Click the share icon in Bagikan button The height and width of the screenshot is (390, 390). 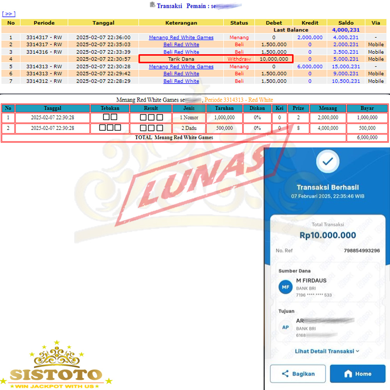point(285,374)
